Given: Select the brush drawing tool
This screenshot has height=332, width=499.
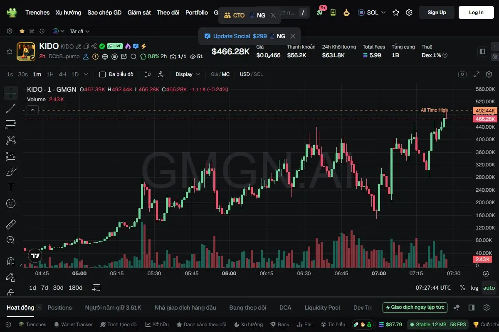Looking at the screenshot, I should (x=11, y=172).
